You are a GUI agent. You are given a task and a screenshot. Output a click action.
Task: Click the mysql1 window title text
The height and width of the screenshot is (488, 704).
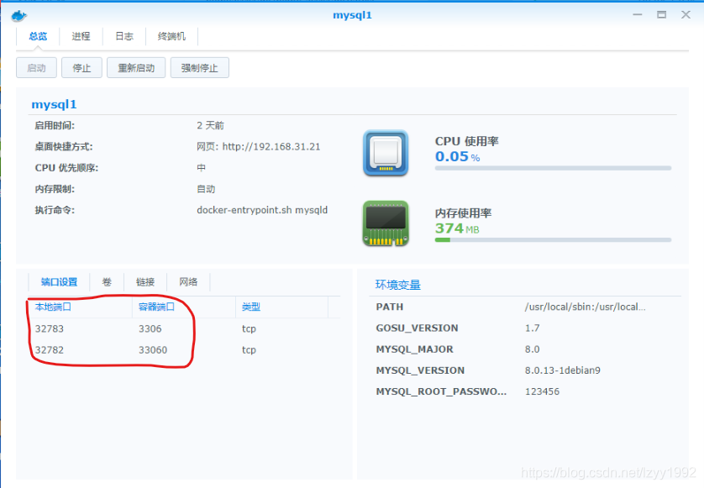pyautogui.click(x=353, y=15)
